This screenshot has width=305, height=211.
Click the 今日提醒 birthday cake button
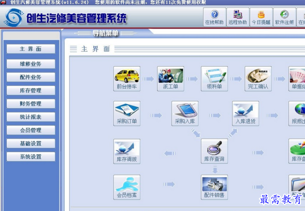pos(261,17)
